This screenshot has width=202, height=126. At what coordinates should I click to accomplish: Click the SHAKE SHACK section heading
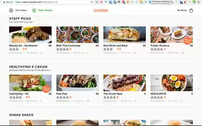click(x=21, y=115)
